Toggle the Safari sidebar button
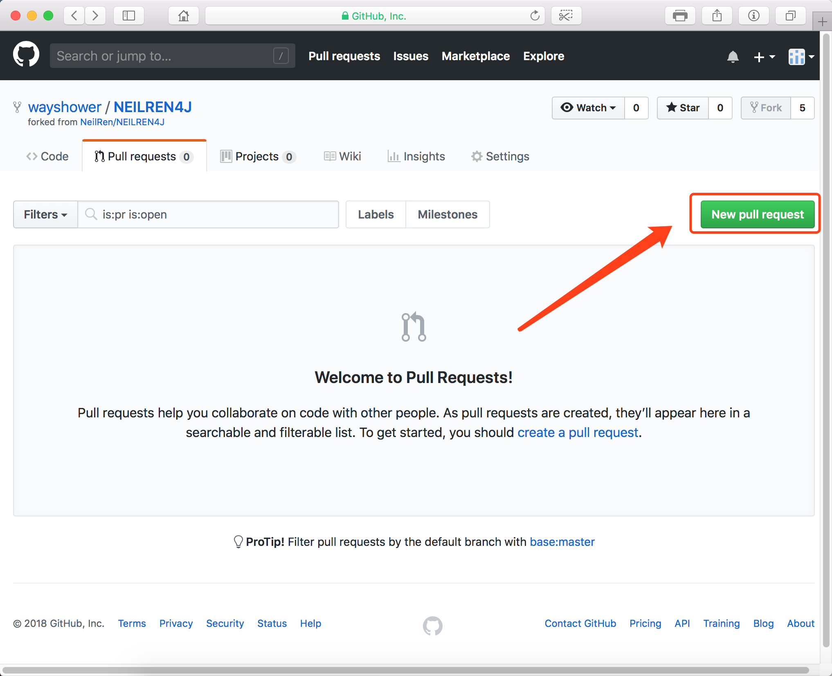This screenshot has height=676, width=832. coord(129,16)
